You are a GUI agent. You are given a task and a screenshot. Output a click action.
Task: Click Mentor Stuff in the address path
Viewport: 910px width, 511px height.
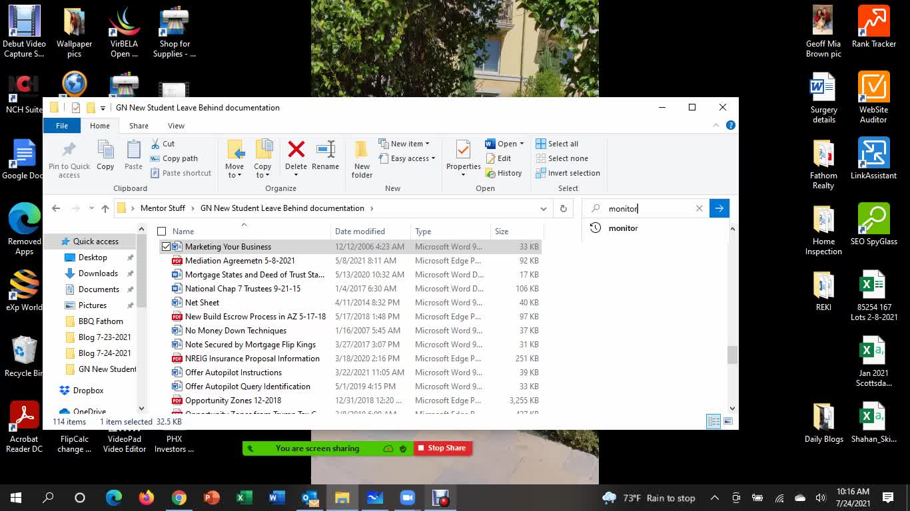(x=163, y=208)
